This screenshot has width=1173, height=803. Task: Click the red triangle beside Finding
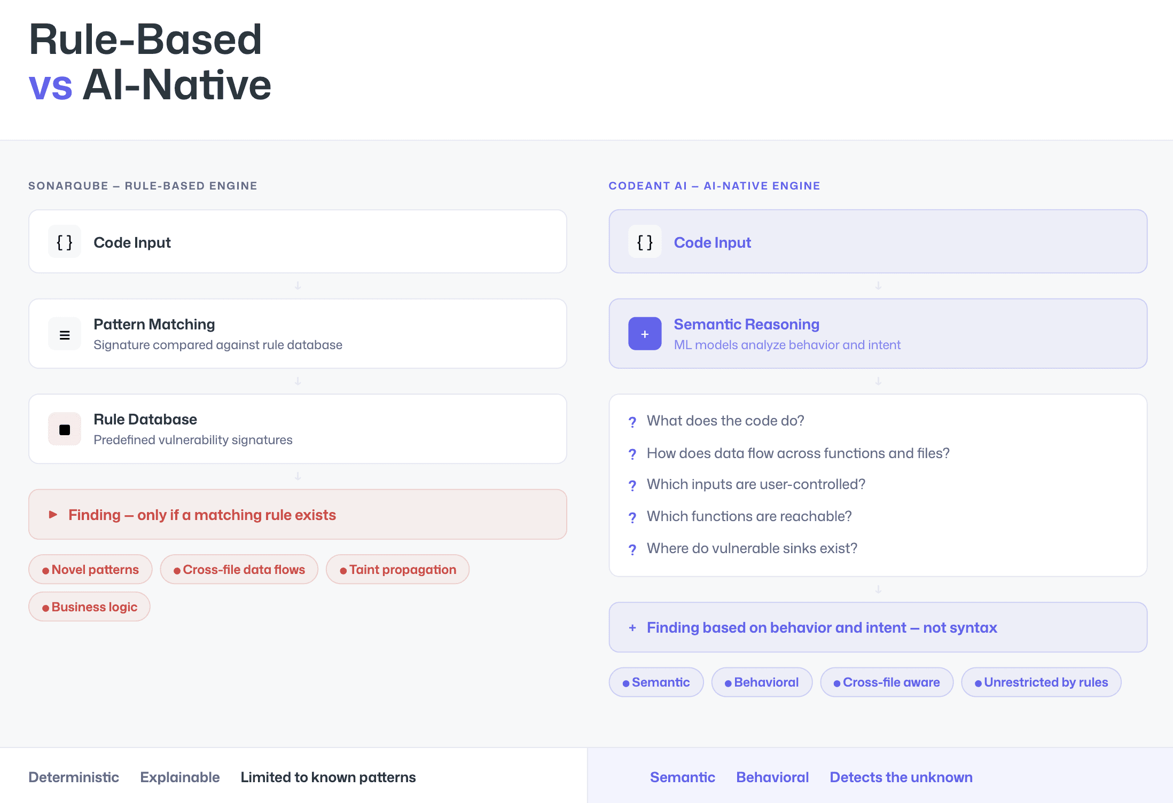(x=53, y=515)
